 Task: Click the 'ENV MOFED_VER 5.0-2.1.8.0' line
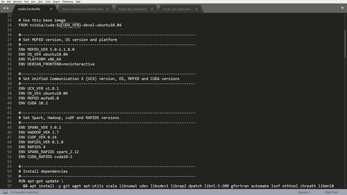pyautogui.click(x=47, y=49)
